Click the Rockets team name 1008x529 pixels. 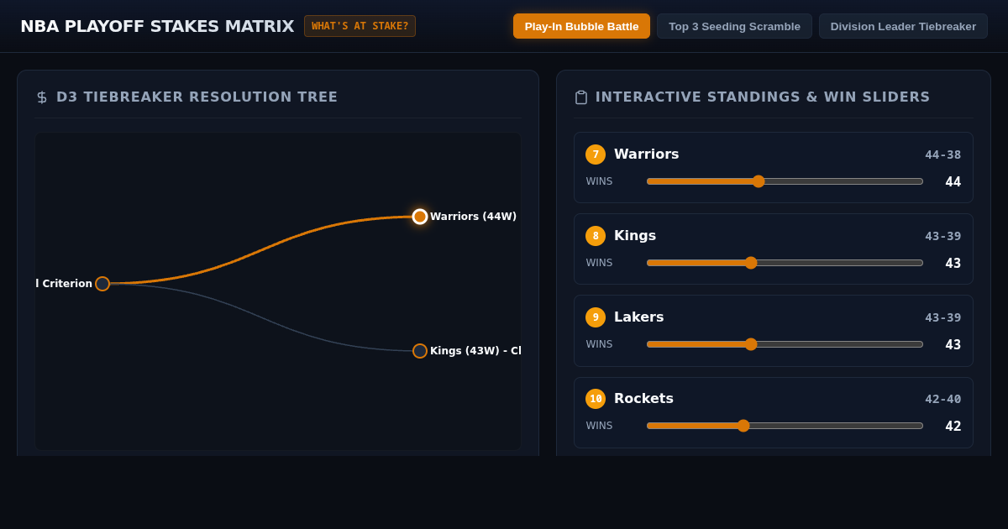point(643,399)
